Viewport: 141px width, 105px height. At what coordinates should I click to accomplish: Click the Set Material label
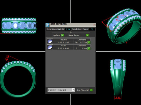pyautogui.click(x=83, y=90)
